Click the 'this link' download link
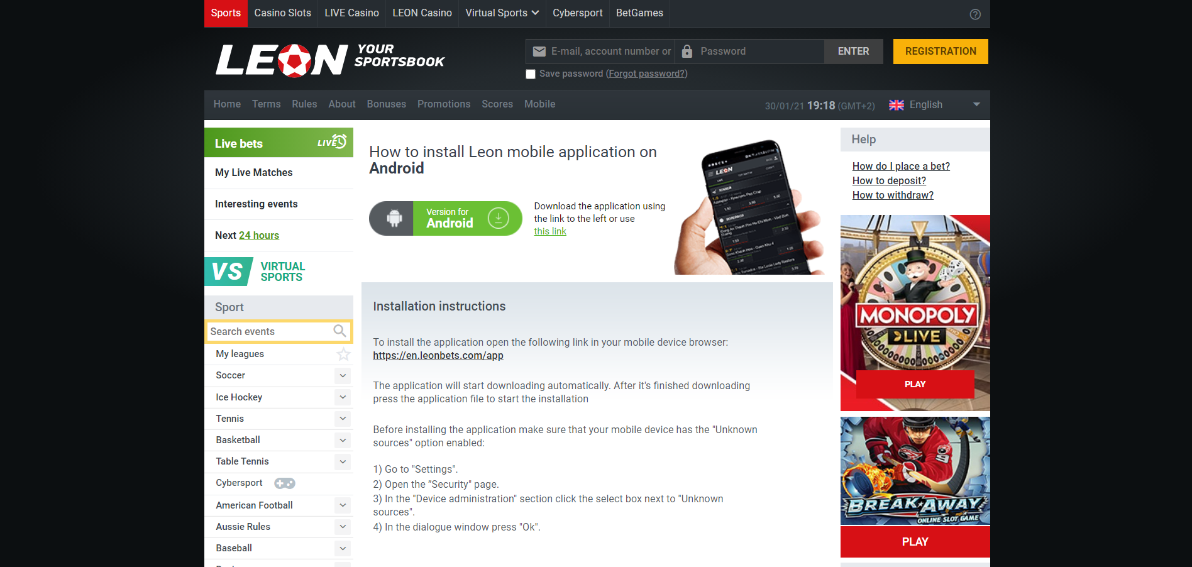Viewport: 1192px width, 567px height. coord(550,231)
